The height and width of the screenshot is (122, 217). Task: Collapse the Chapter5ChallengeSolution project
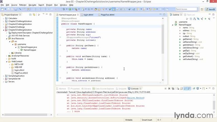(3, 30)
